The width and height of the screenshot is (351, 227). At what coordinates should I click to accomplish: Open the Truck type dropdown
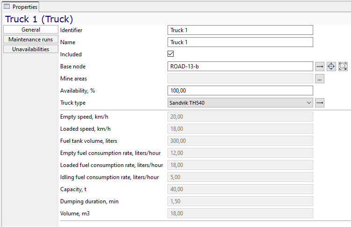pyautogui.click(x=240, y=103)
